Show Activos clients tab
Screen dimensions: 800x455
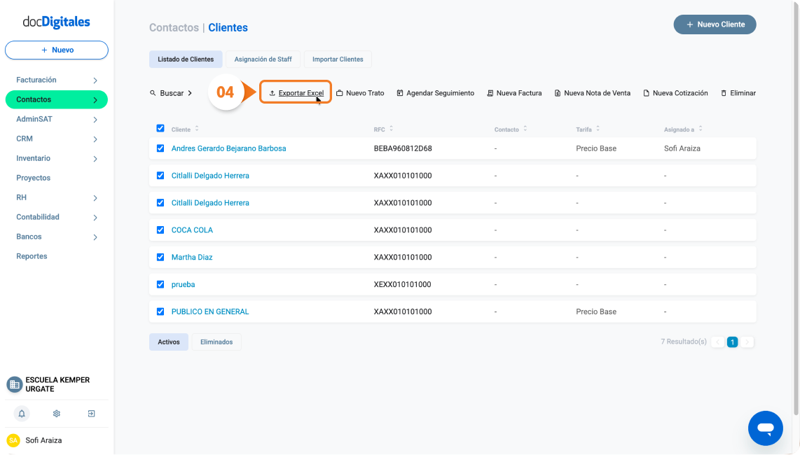169,342
